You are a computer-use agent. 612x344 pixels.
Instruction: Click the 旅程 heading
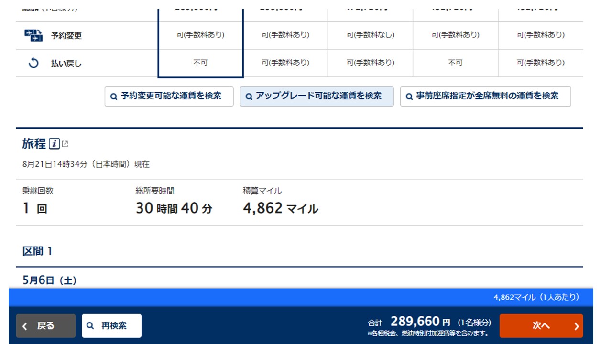34,143
